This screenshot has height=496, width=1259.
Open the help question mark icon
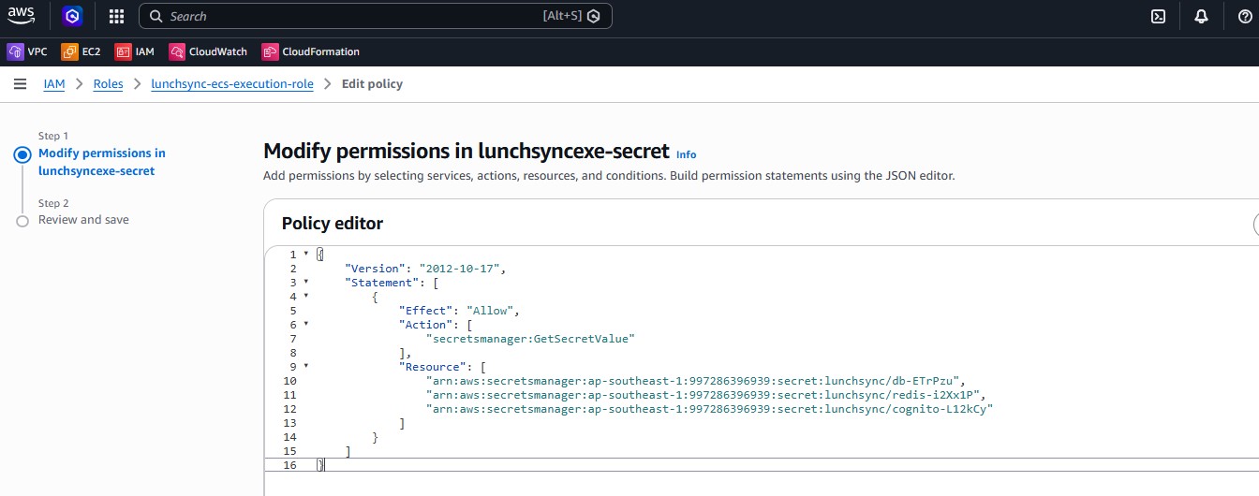[x=1244, y=16]
